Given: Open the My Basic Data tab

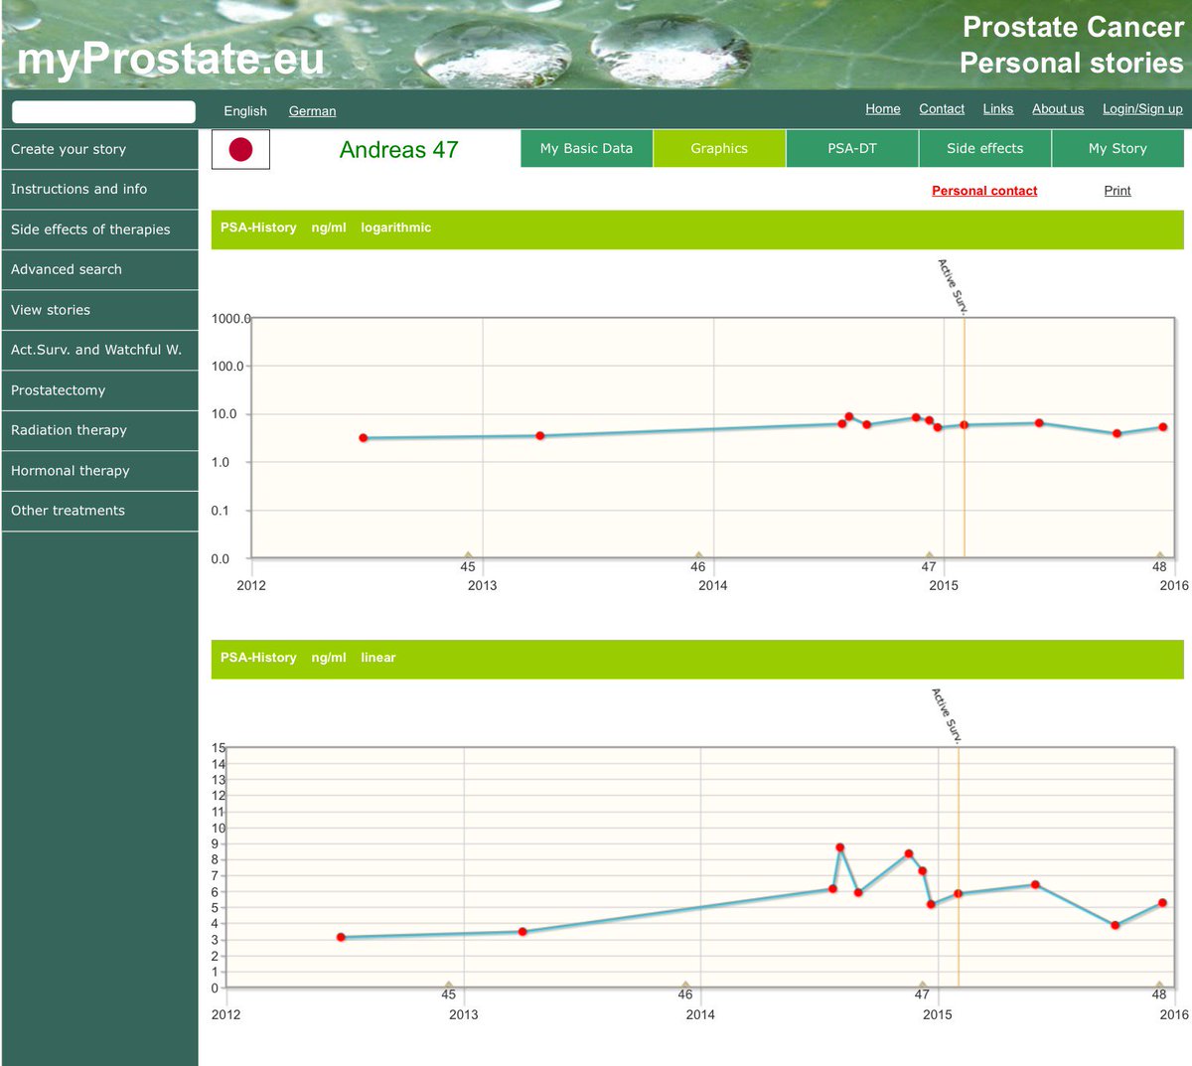Looking at the screenshot, I should [x=586, y=148].
